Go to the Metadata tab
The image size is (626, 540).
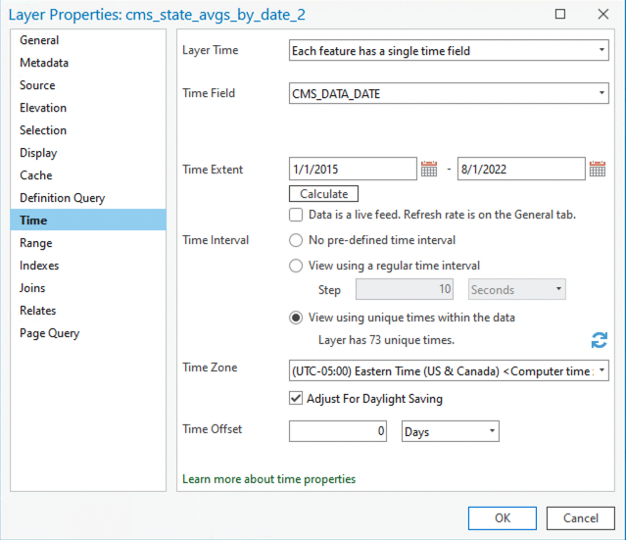44,63
